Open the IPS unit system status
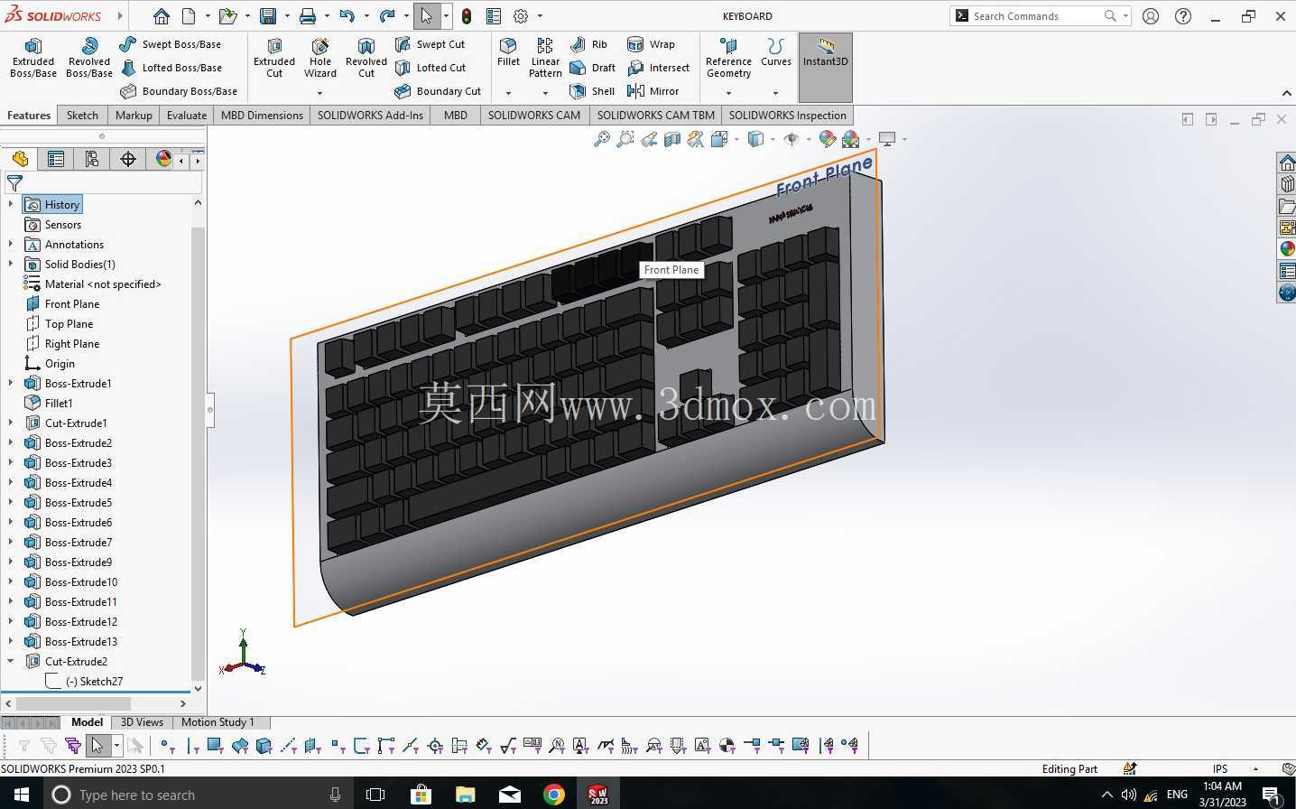1296x809 pixels. tap(1220, 769)
